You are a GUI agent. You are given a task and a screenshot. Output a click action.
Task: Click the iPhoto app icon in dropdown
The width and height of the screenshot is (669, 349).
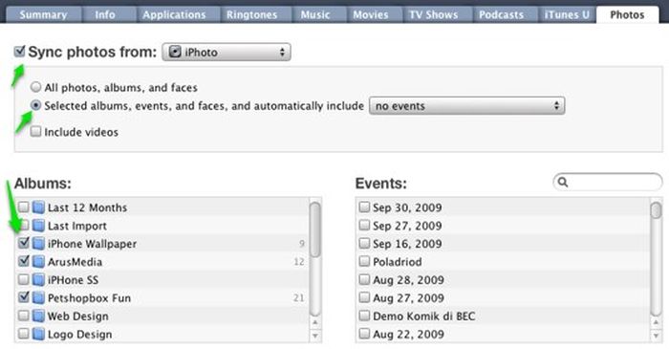coord(175,52)
